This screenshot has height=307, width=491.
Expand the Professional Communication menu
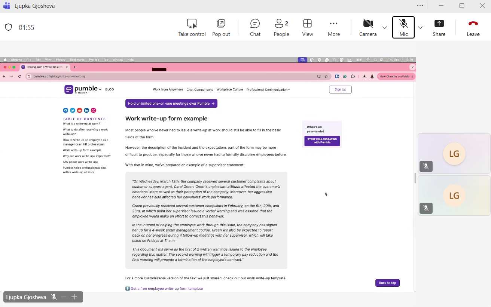click(268, 89)
